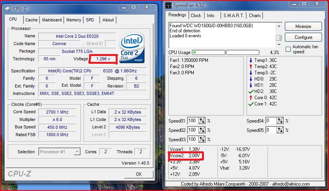This screenshot has height=191, width=329.
Task: Click the Package value 'Socket 775 LGA'
Action: [77, 51]
